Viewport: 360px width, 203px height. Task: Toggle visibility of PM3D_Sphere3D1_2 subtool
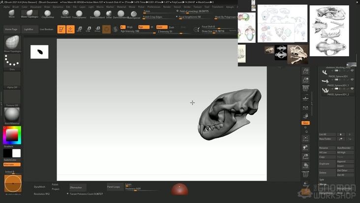[352, 89]
